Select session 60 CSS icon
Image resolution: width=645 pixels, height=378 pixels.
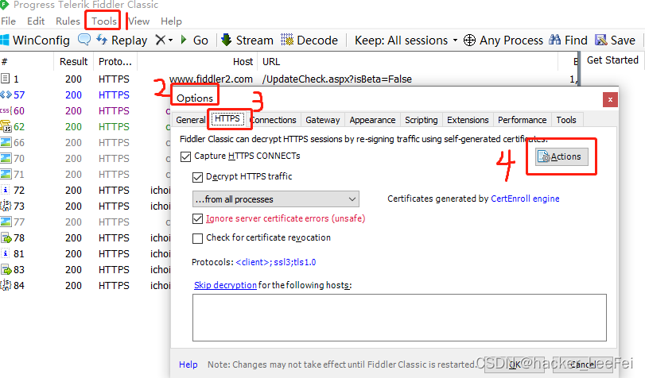click(6, 110)
